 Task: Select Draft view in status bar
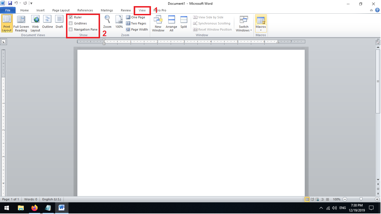pyautogui.click(x=328, y=199)
